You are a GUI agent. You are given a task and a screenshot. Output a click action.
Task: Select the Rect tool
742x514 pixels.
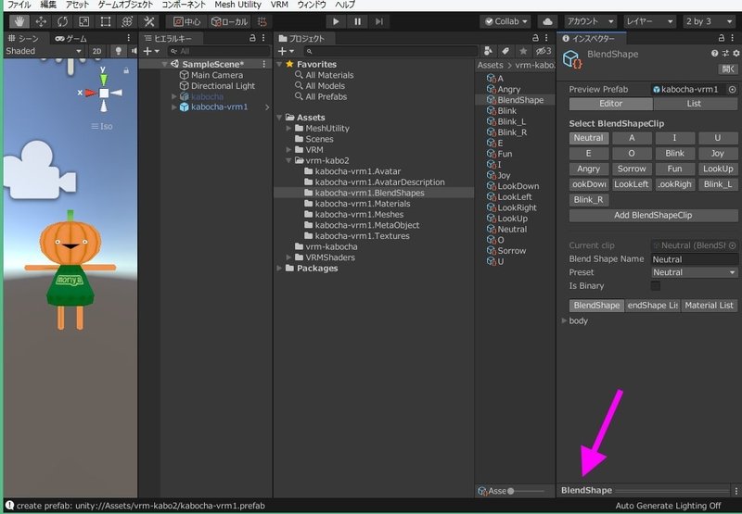click(106, 21)
